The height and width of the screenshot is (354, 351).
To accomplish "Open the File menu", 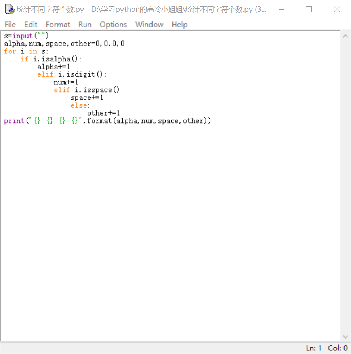I will [10, 25].
